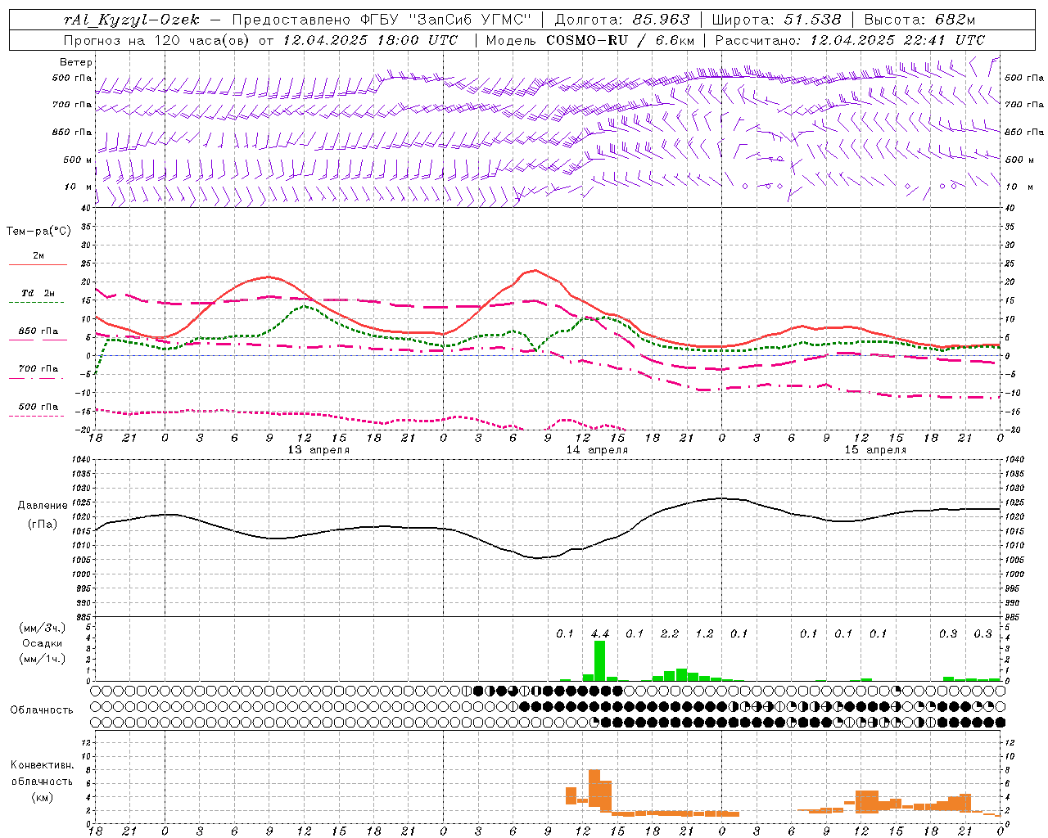Select the 'Долгота: 85.963' longitude field
Image resolution: width=1048 pixels, height=838 pixels.
pyautogui.click(x=622, y=20)
